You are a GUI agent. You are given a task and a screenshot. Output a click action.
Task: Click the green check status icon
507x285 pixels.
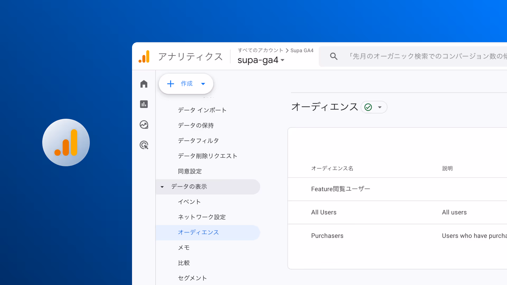click(x=368, y=107)
